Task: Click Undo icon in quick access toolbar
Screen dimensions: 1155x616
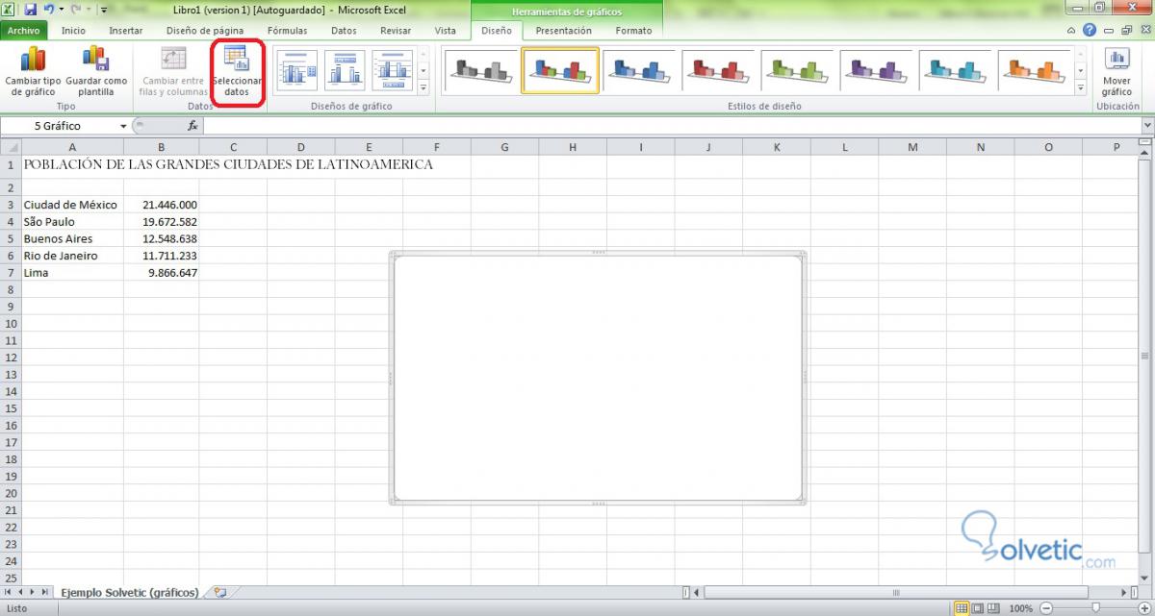Action: (48, 10)
